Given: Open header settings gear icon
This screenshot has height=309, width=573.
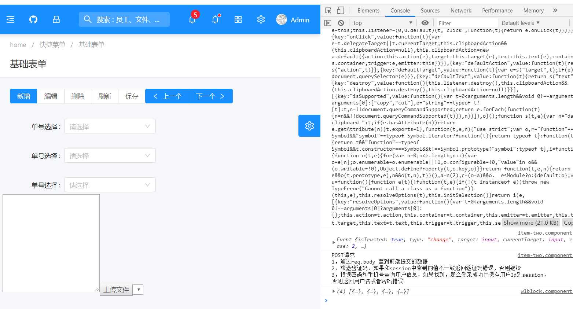Looking at the screenshot, I should 261,19.
